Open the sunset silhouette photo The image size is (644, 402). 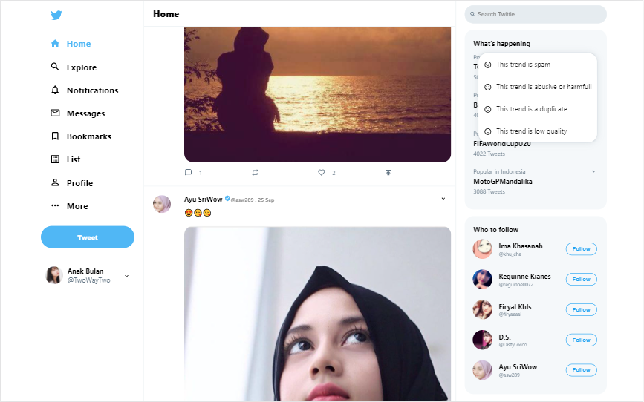coord(317,94)
